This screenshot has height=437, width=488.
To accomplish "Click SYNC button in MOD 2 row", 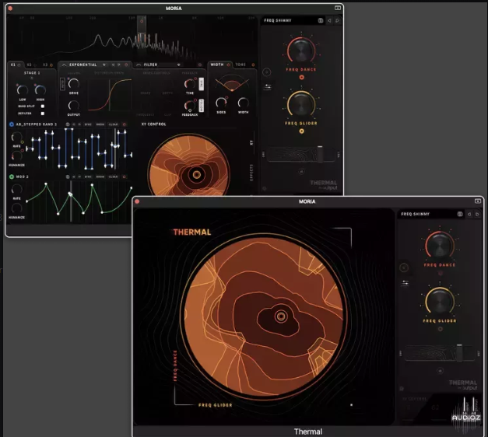I will pos(88,177).
